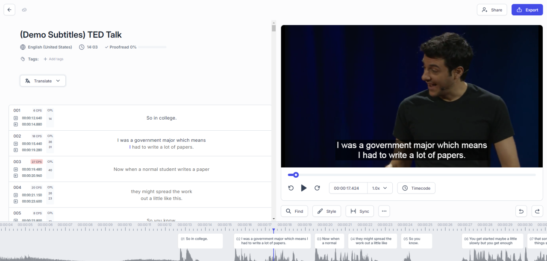Click the cloud sync status icon

point(24,10)
